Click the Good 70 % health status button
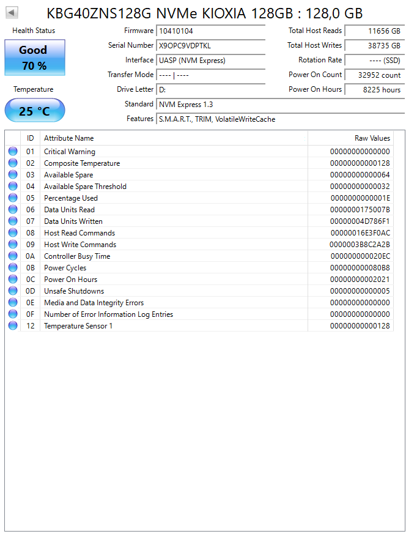This screenshot has height=534, width=406. pyautogui.click(x=35, y=57)
